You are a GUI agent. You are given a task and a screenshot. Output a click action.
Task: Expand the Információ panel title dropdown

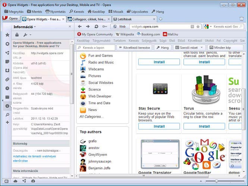click(x=35, y=27)
